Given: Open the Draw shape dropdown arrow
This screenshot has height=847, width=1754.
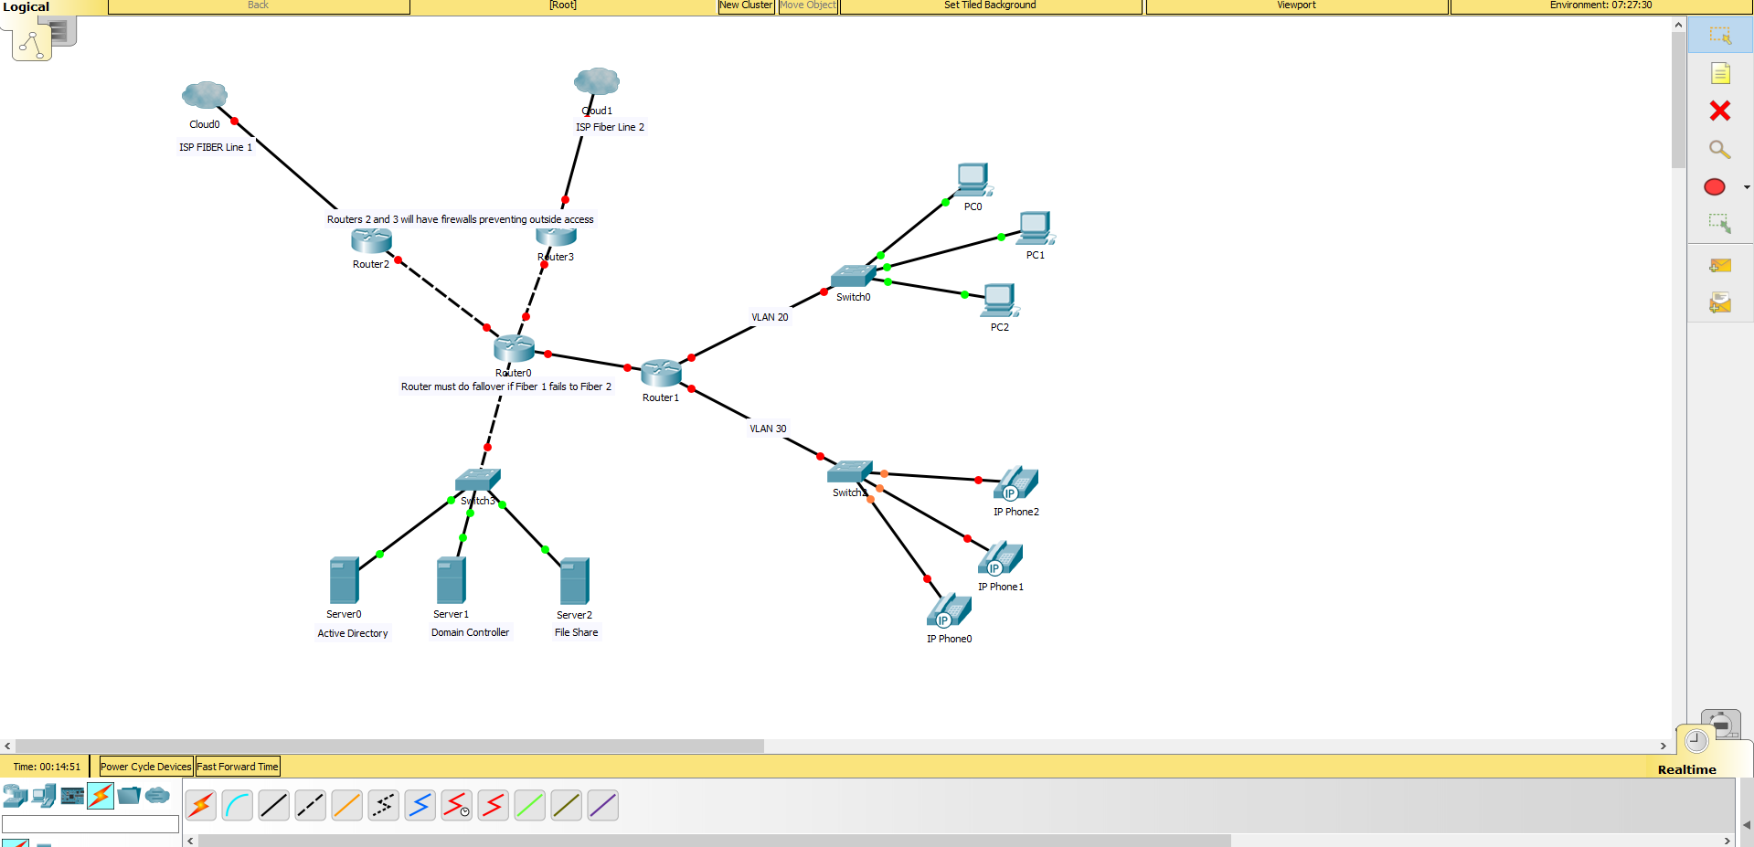Looking at the screenshot, I should 1747,186.
